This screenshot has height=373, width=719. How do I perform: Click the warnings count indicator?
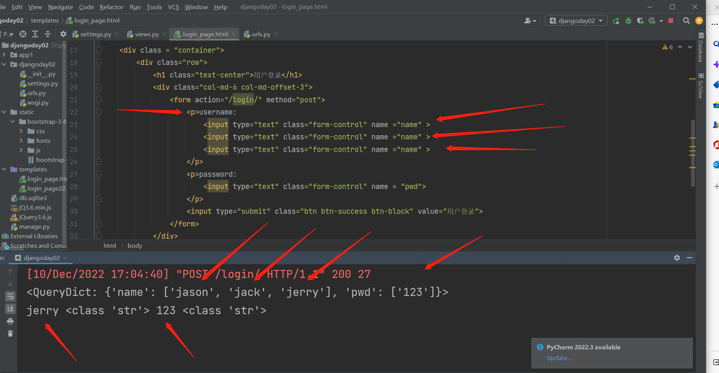pos(668,47)
